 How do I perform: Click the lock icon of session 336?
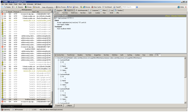tap(2, 23)
